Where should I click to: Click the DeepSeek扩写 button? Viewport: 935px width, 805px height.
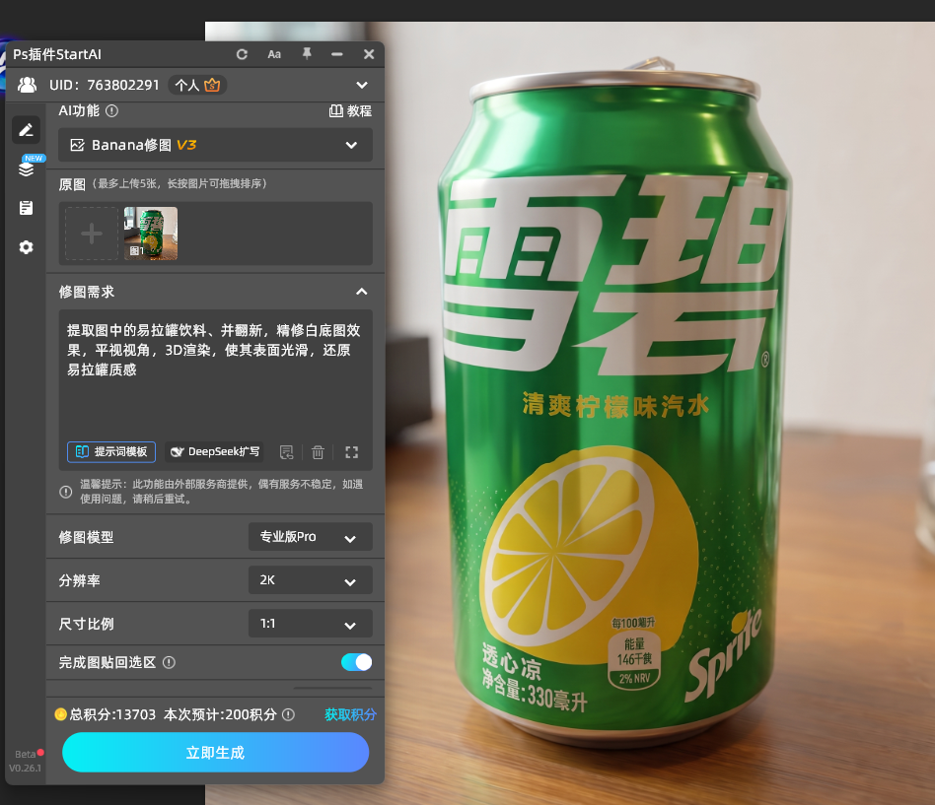[x=215, y=451]
